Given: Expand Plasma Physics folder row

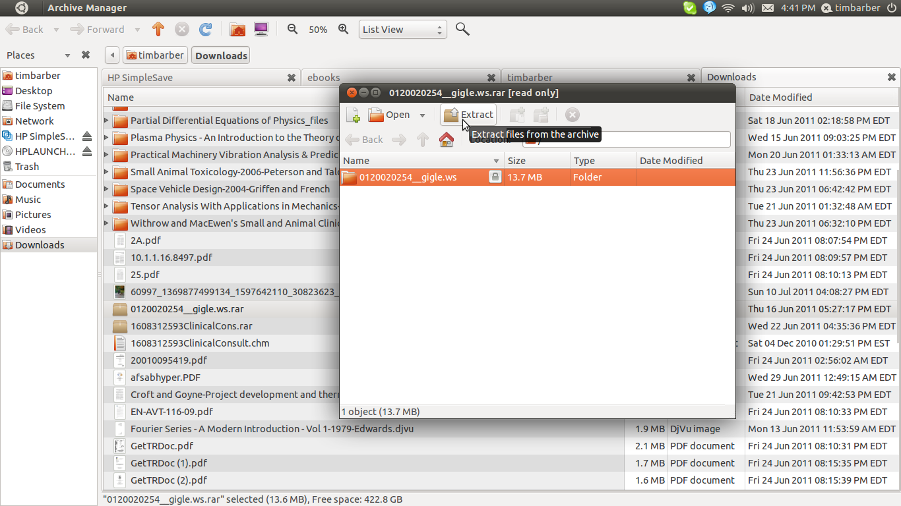Looking at the screenshot, I should 106,138.
